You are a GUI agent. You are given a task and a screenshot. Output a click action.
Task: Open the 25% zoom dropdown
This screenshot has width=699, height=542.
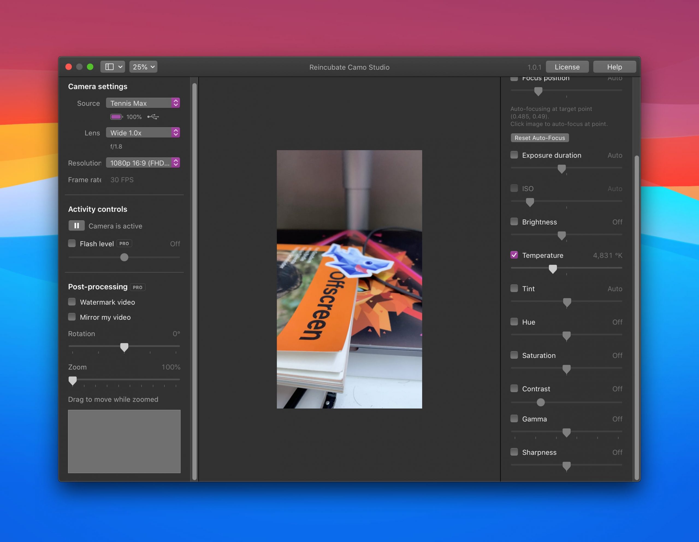143,67
